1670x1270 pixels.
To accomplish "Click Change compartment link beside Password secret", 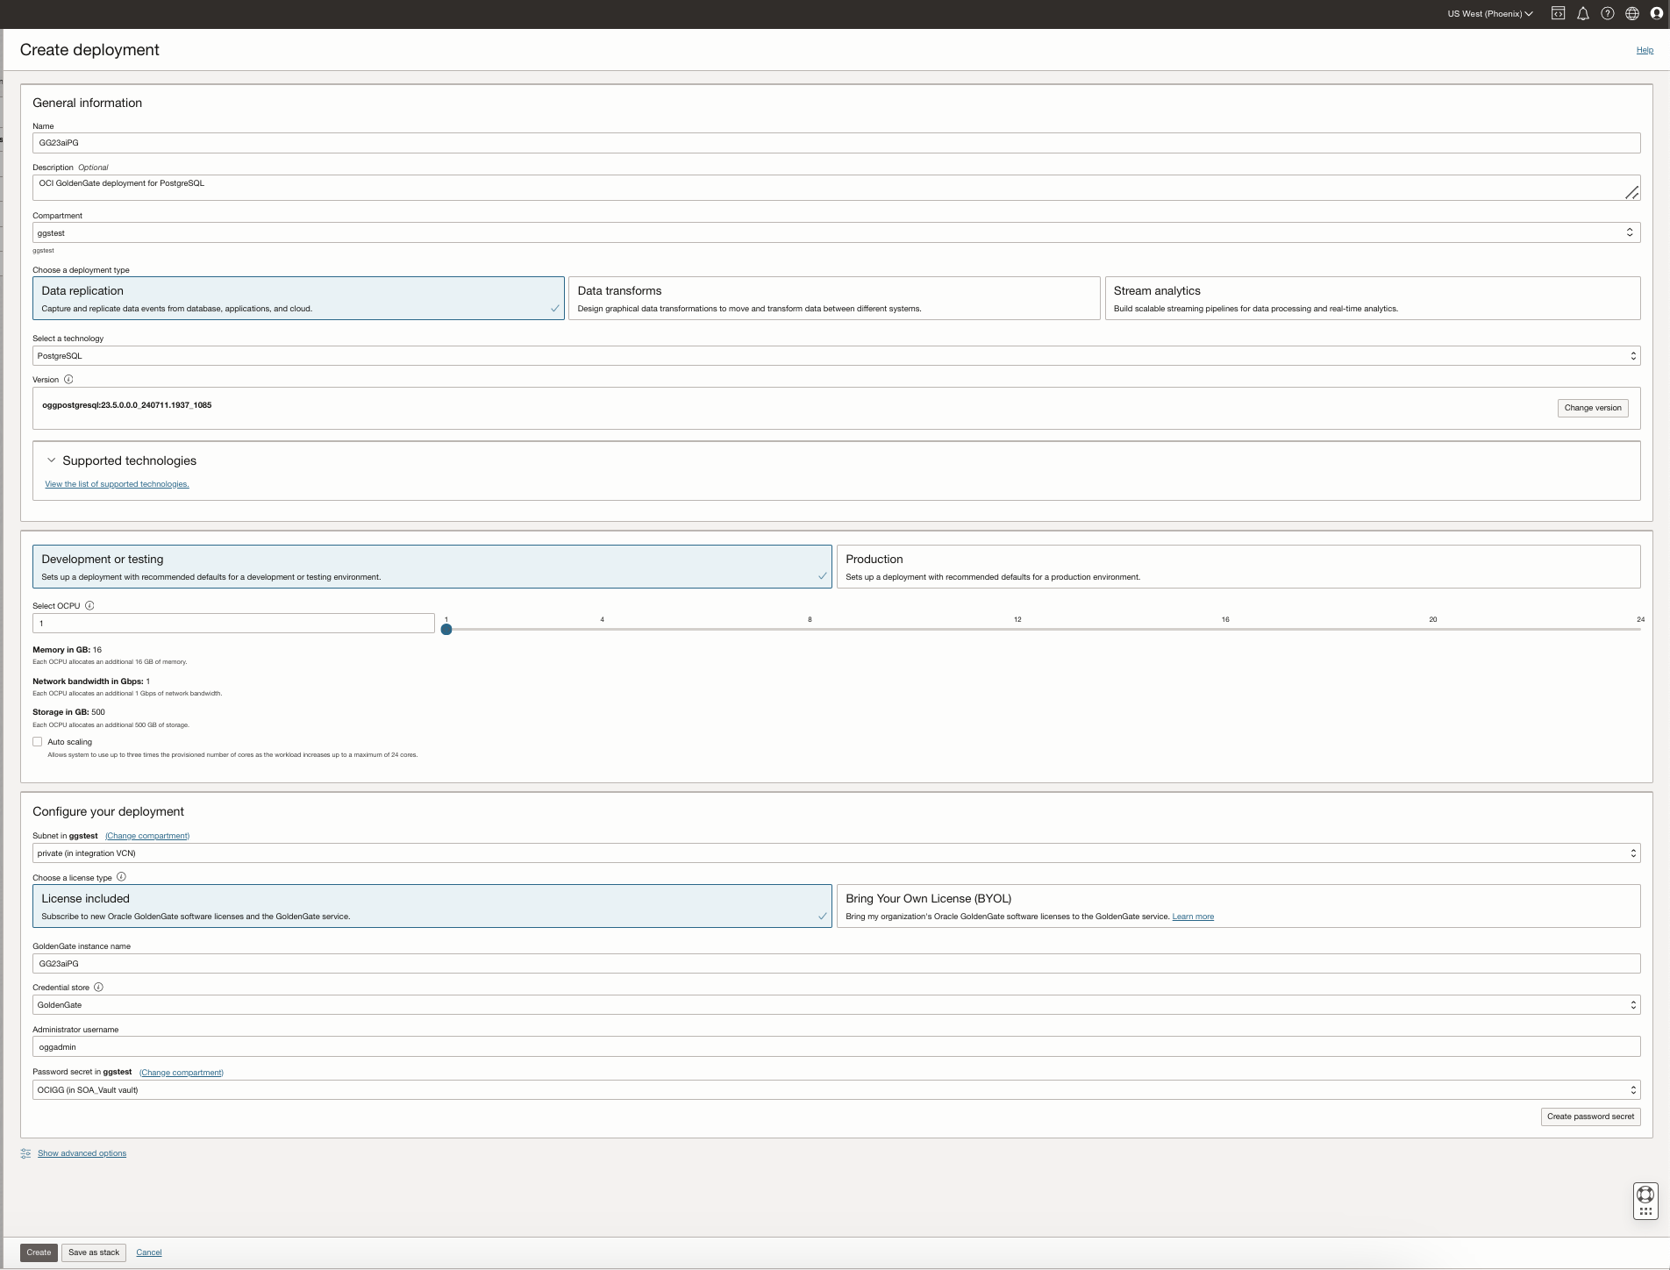I will (x=182, y=1073).
